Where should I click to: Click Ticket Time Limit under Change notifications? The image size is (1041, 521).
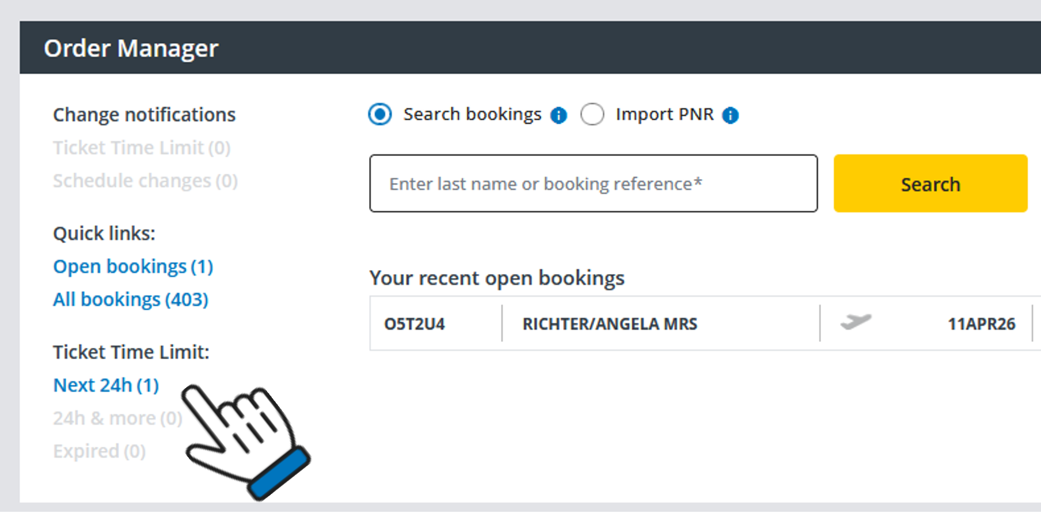pyautogui.click(x=142, y=147)
